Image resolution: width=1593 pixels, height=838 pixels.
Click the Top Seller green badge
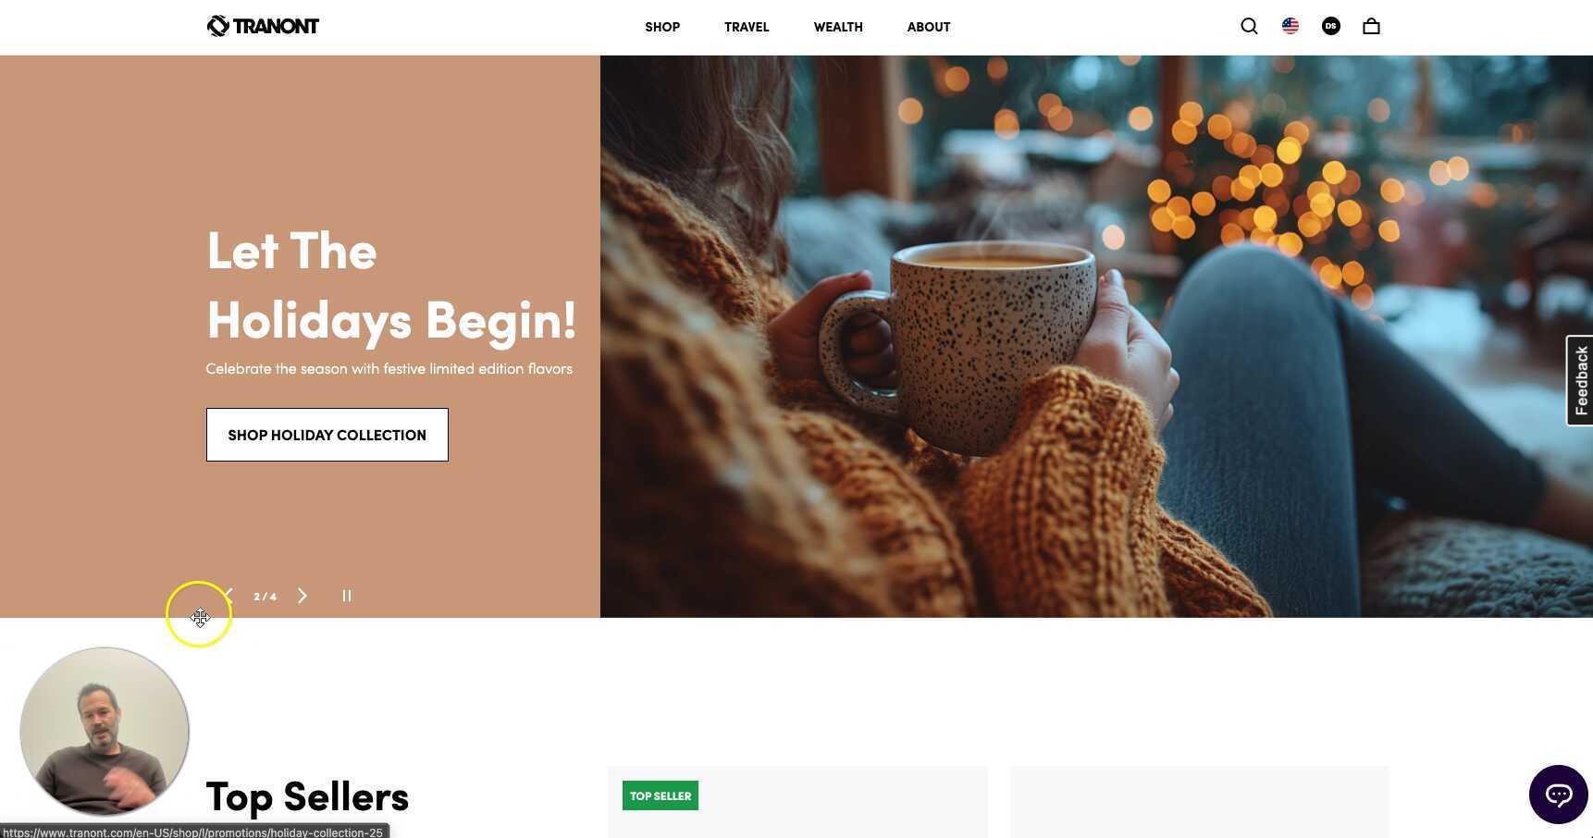point(661,795)
